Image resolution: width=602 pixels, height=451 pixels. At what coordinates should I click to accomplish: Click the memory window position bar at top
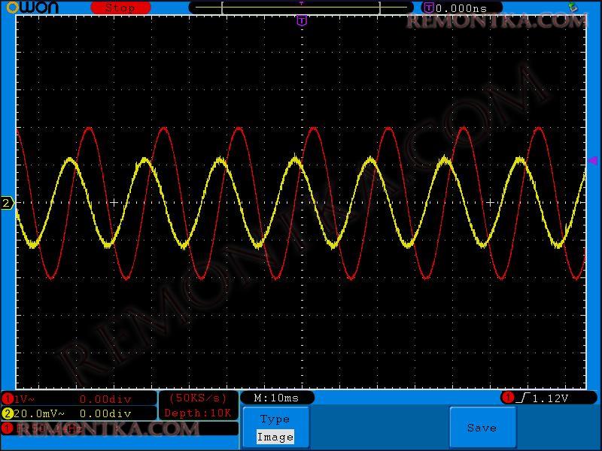click(301, 8)
